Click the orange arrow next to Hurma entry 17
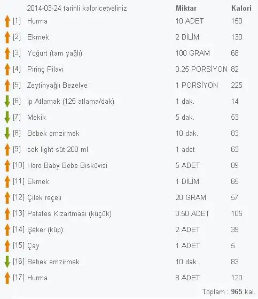Viewport: 258px width, 299px height. coord(7,278)
